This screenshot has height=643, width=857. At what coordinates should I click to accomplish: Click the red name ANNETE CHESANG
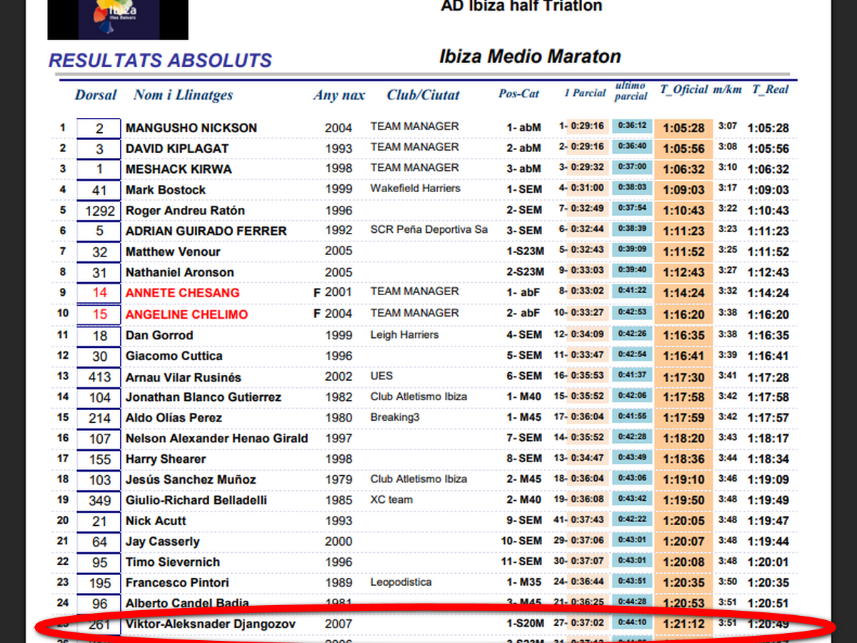click(182, 293)
